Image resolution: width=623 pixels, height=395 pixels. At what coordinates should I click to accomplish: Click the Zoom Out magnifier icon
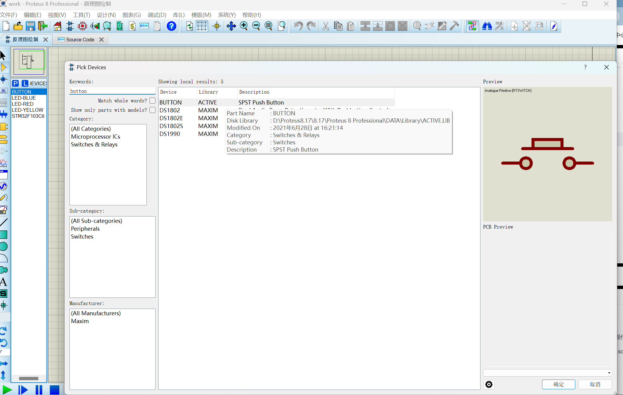click(x=256, y=26)
